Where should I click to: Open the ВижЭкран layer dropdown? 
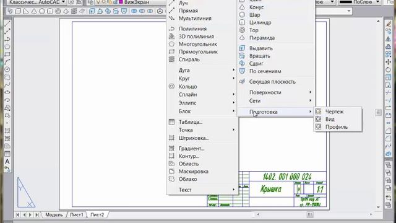click(136, 2)
